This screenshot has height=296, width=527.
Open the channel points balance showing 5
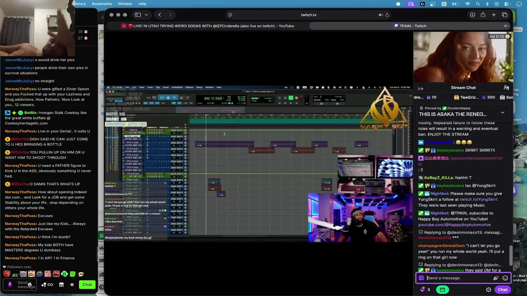click(x=425, y=289)
